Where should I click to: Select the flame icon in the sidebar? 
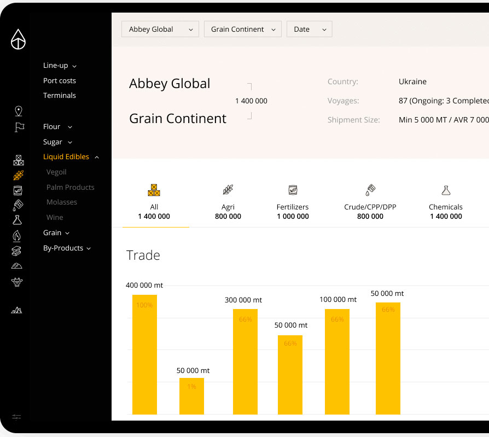pos(17,236)
